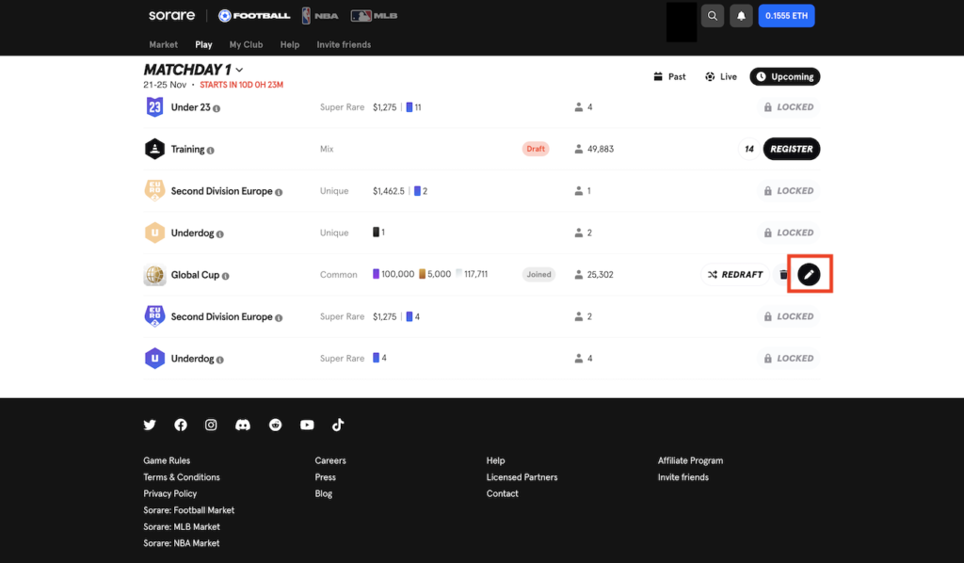Switch to the Past matchdays filter
The height and width of the screenshot is (563, 964).
(669, 76)
